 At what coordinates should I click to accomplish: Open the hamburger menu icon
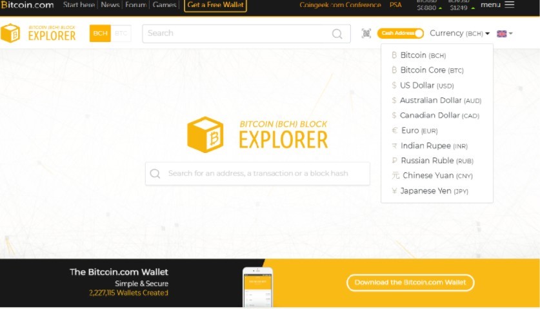(x=509, y=5)
